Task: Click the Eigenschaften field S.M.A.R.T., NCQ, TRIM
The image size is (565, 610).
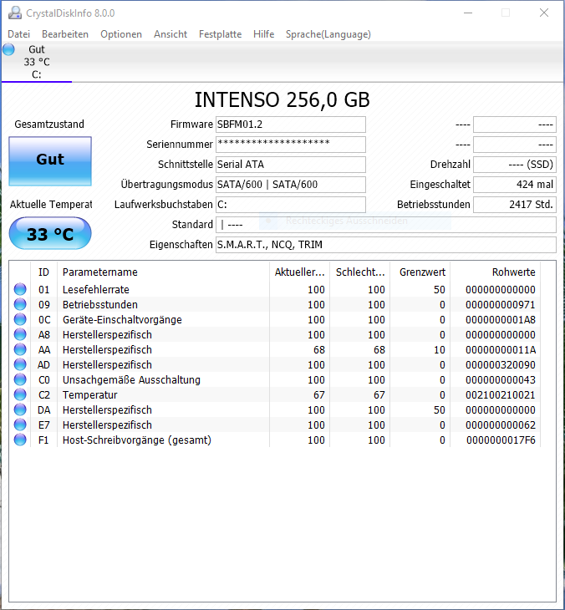Action: (386, 245)
